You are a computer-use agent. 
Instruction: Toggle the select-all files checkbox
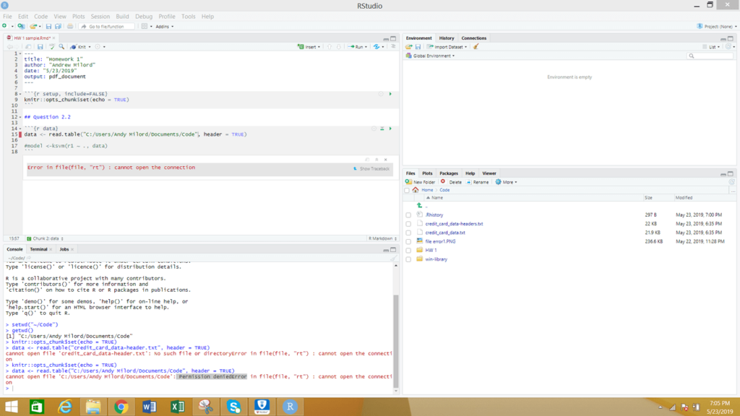[408, 191]
